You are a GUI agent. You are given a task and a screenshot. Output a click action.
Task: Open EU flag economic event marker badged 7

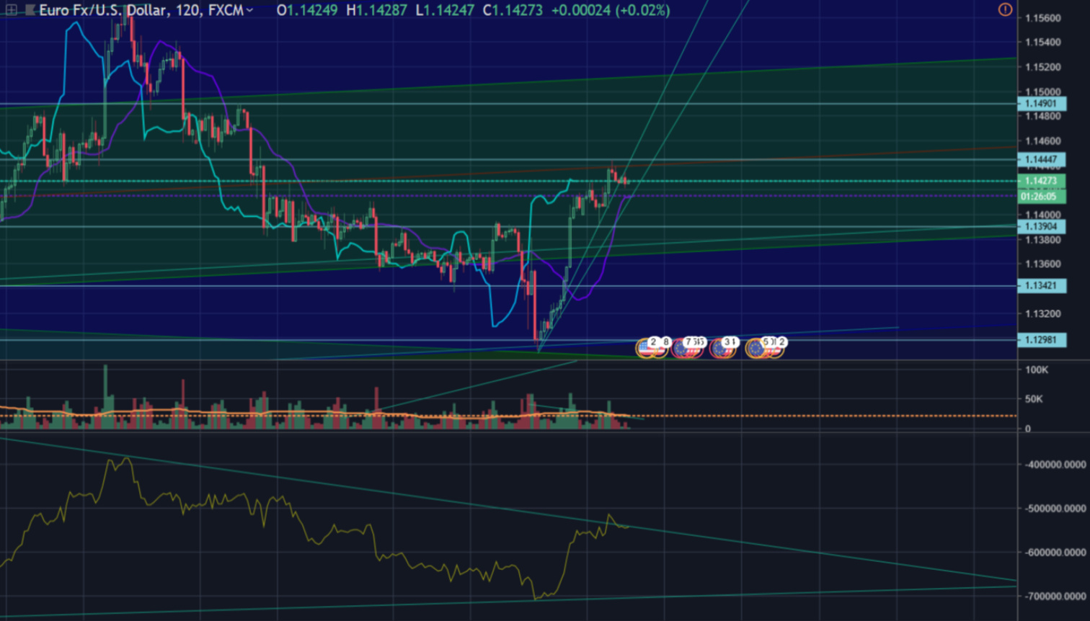[x=682, y=348]
